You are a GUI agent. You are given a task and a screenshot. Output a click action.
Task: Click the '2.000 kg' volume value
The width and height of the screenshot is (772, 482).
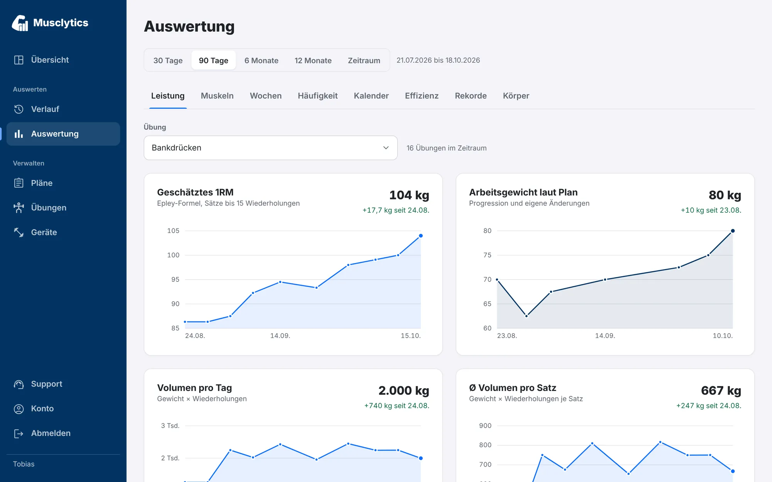(404, 391)
